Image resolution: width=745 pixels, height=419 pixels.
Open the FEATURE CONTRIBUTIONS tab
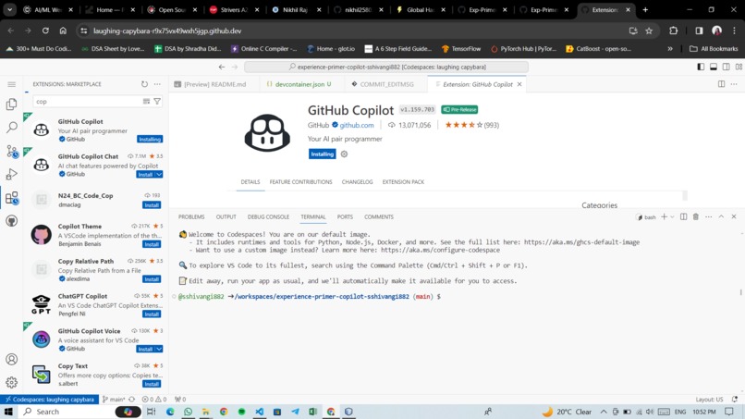pos(300,182)
